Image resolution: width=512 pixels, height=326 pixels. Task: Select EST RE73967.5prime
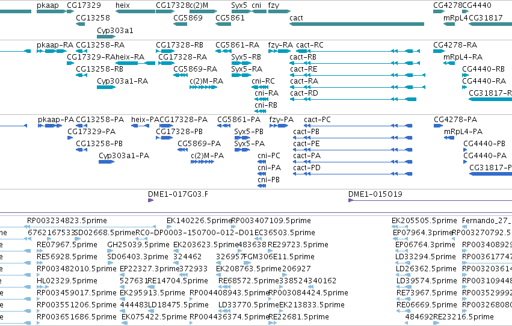pyautogui.click(x=427, y=293)
